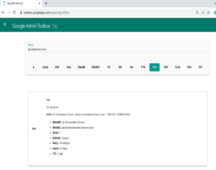Select the PTR record type
The width and height of the screenshot is (216, 170).
pyautogui.click(x=143, y=67)
